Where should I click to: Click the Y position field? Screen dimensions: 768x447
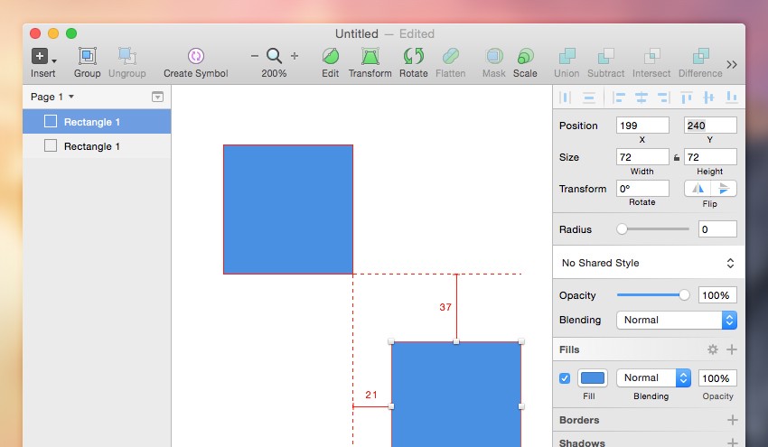click(710, 126)
